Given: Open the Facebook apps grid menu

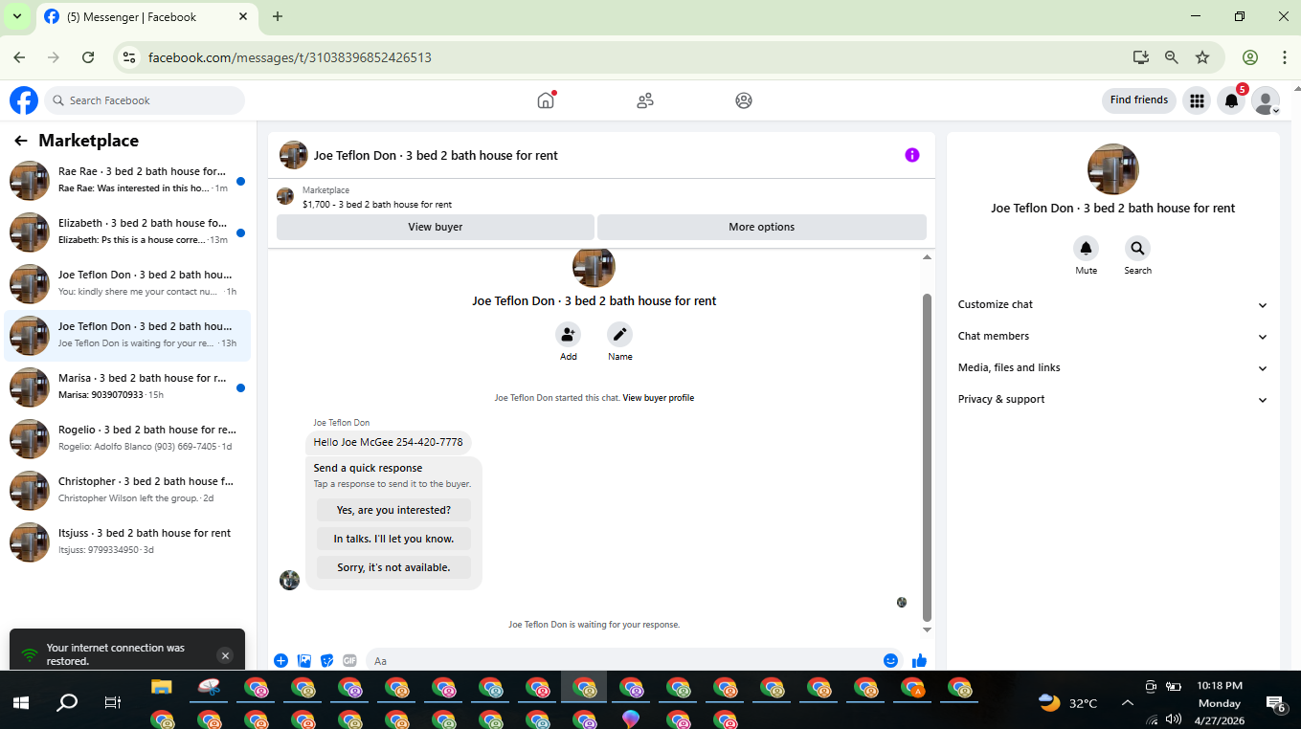Looking at the screenshot, I should point(1196,100).
